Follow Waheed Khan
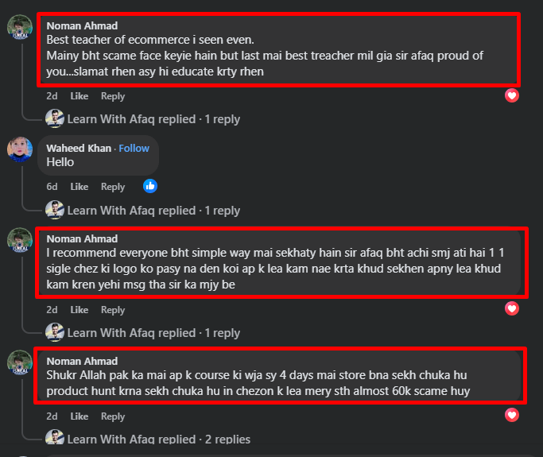 (x=134, y=148)
